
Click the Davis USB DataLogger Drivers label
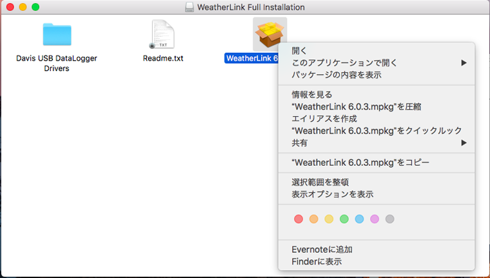coord(57,63)
